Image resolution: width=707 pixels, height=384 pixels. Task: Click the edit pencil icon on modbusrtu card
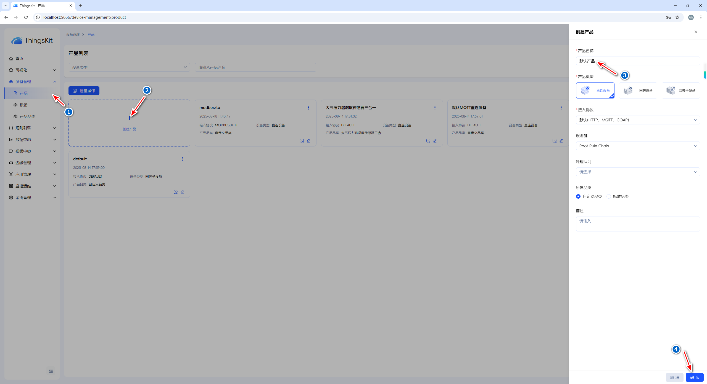(308, 141)
